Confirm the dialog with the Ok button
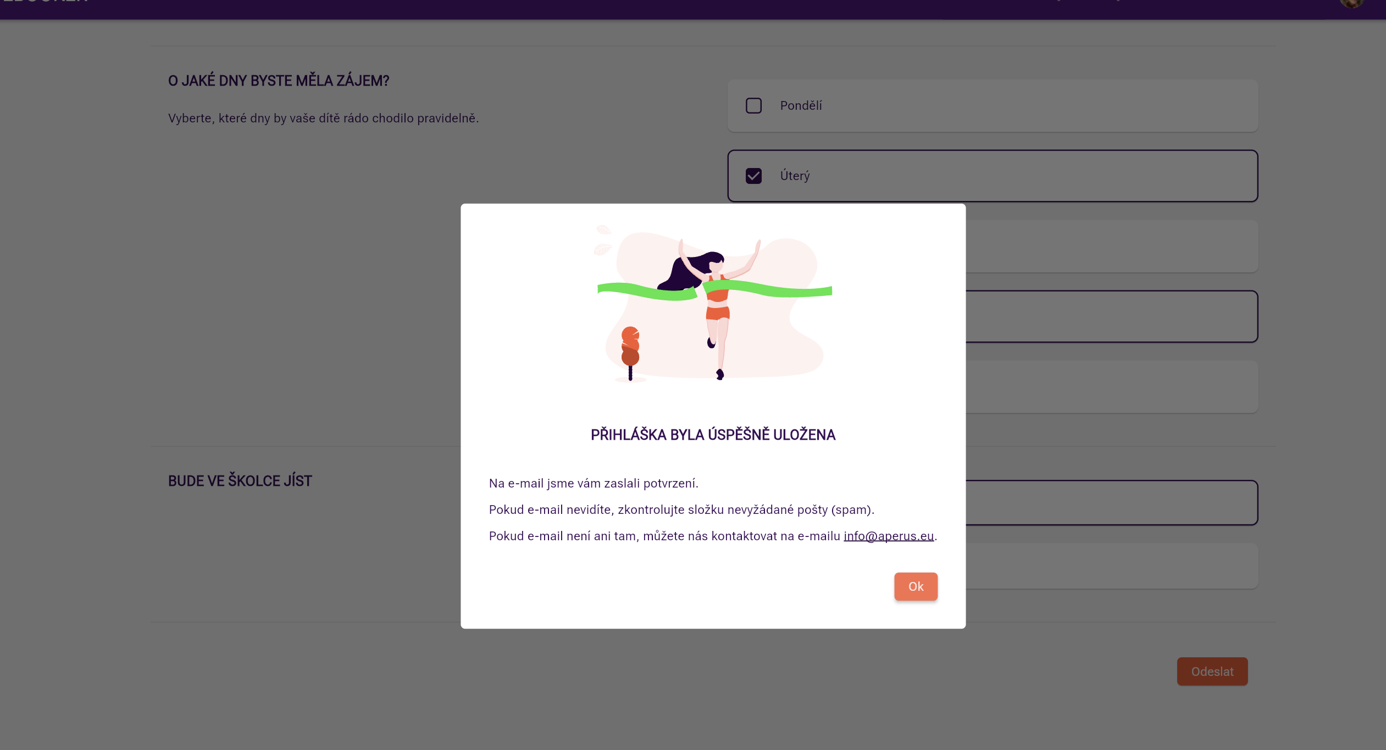The image size is (1386, 750). pos(916,586)
